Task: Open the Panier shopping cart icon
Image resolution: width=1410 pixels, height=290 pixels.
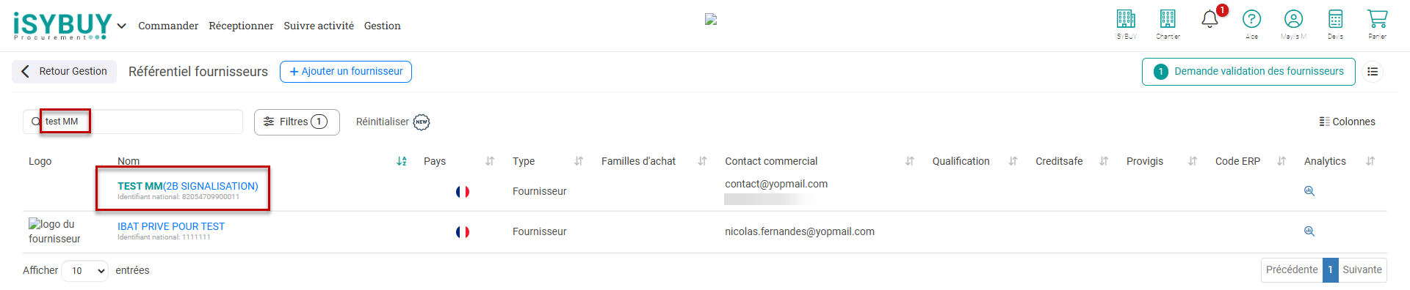Action: coord(1377,20)
